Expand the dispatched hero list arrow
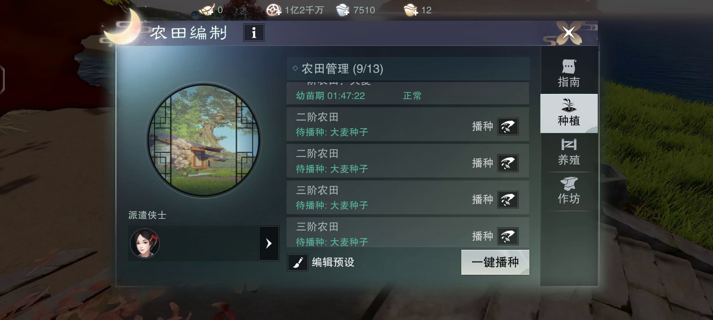 pos(269,244)
